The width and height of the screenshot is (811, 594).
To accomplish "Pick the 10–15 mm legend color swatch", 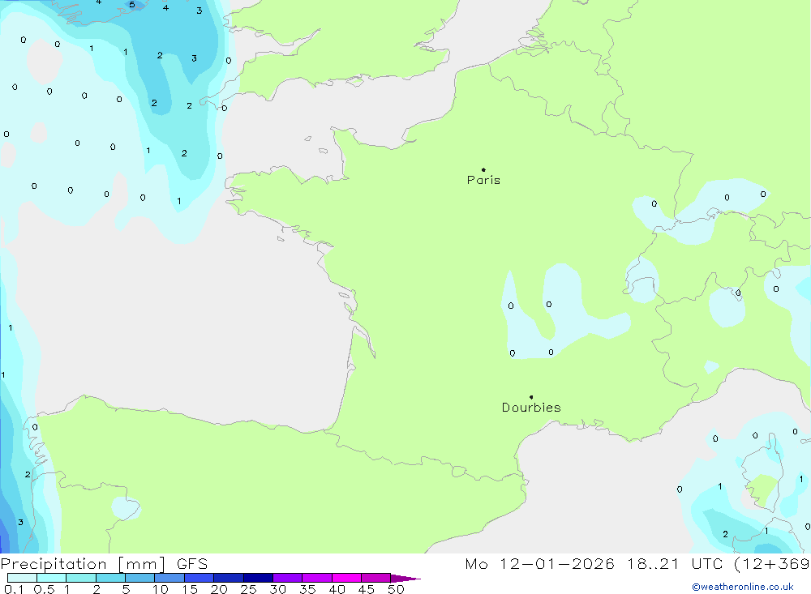I will pos(169,578).
